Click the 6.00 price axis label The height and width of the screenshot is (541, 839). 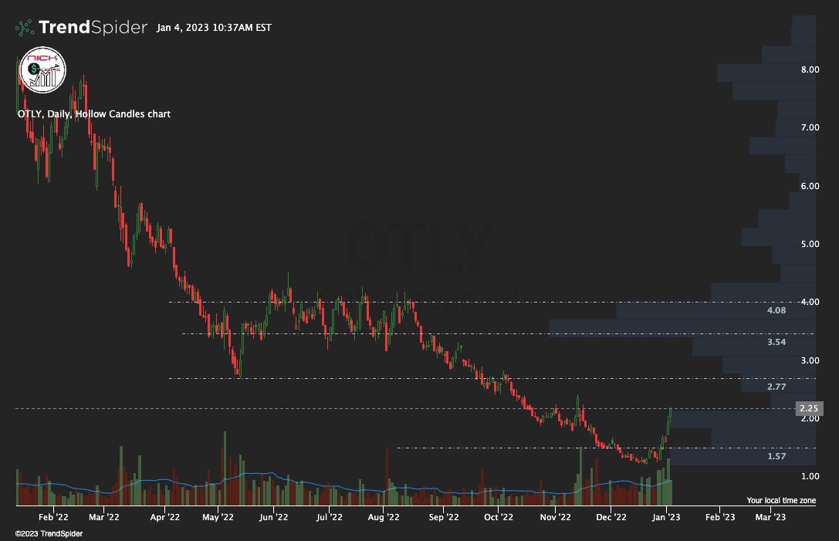click(810, 186)
